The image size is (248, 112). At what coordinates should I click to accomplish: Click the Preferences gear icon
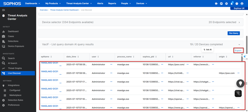pos(4,105)
